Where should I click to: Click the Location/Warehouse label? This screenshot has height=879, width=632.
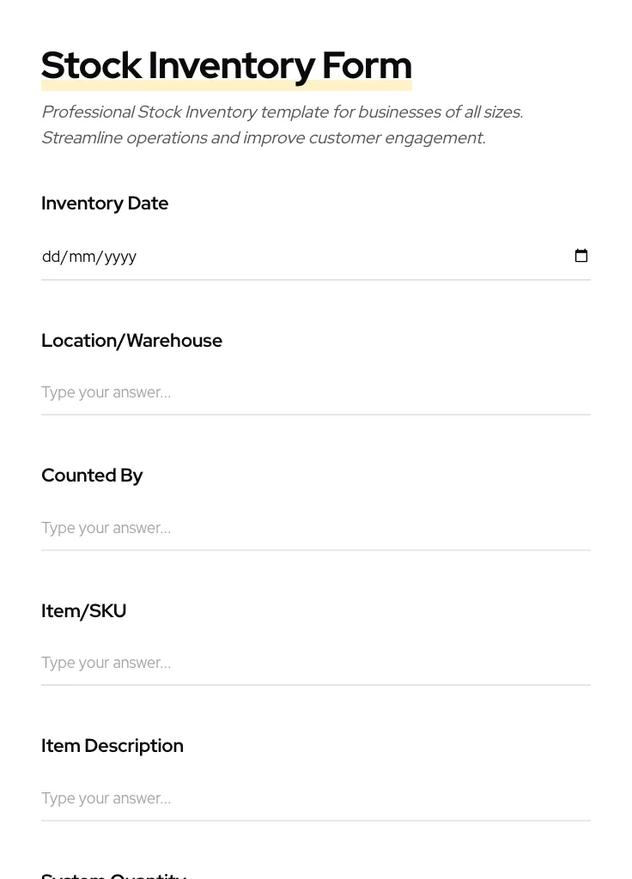(x=131, y=341)
